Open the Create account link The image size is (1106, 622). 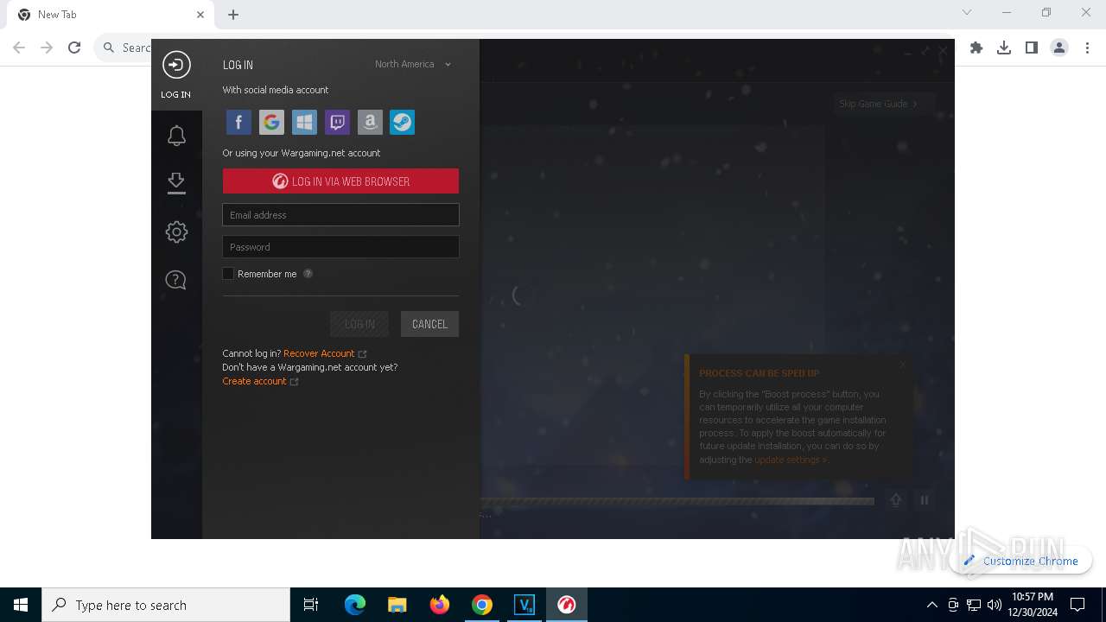[x=254, y=381]
